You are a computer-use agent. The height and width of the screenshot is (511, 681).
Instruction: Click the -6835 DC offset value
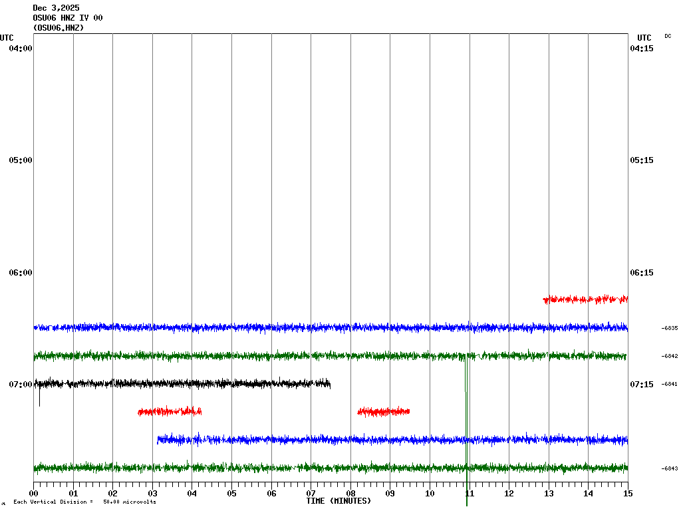(x=670, y=328)
